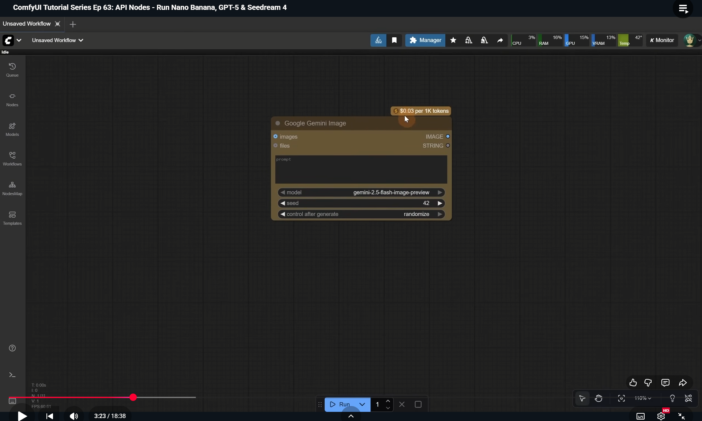Open the Workflows sidebar tab
The height and width of the screenshot is (421, 702).
point(12,158)
